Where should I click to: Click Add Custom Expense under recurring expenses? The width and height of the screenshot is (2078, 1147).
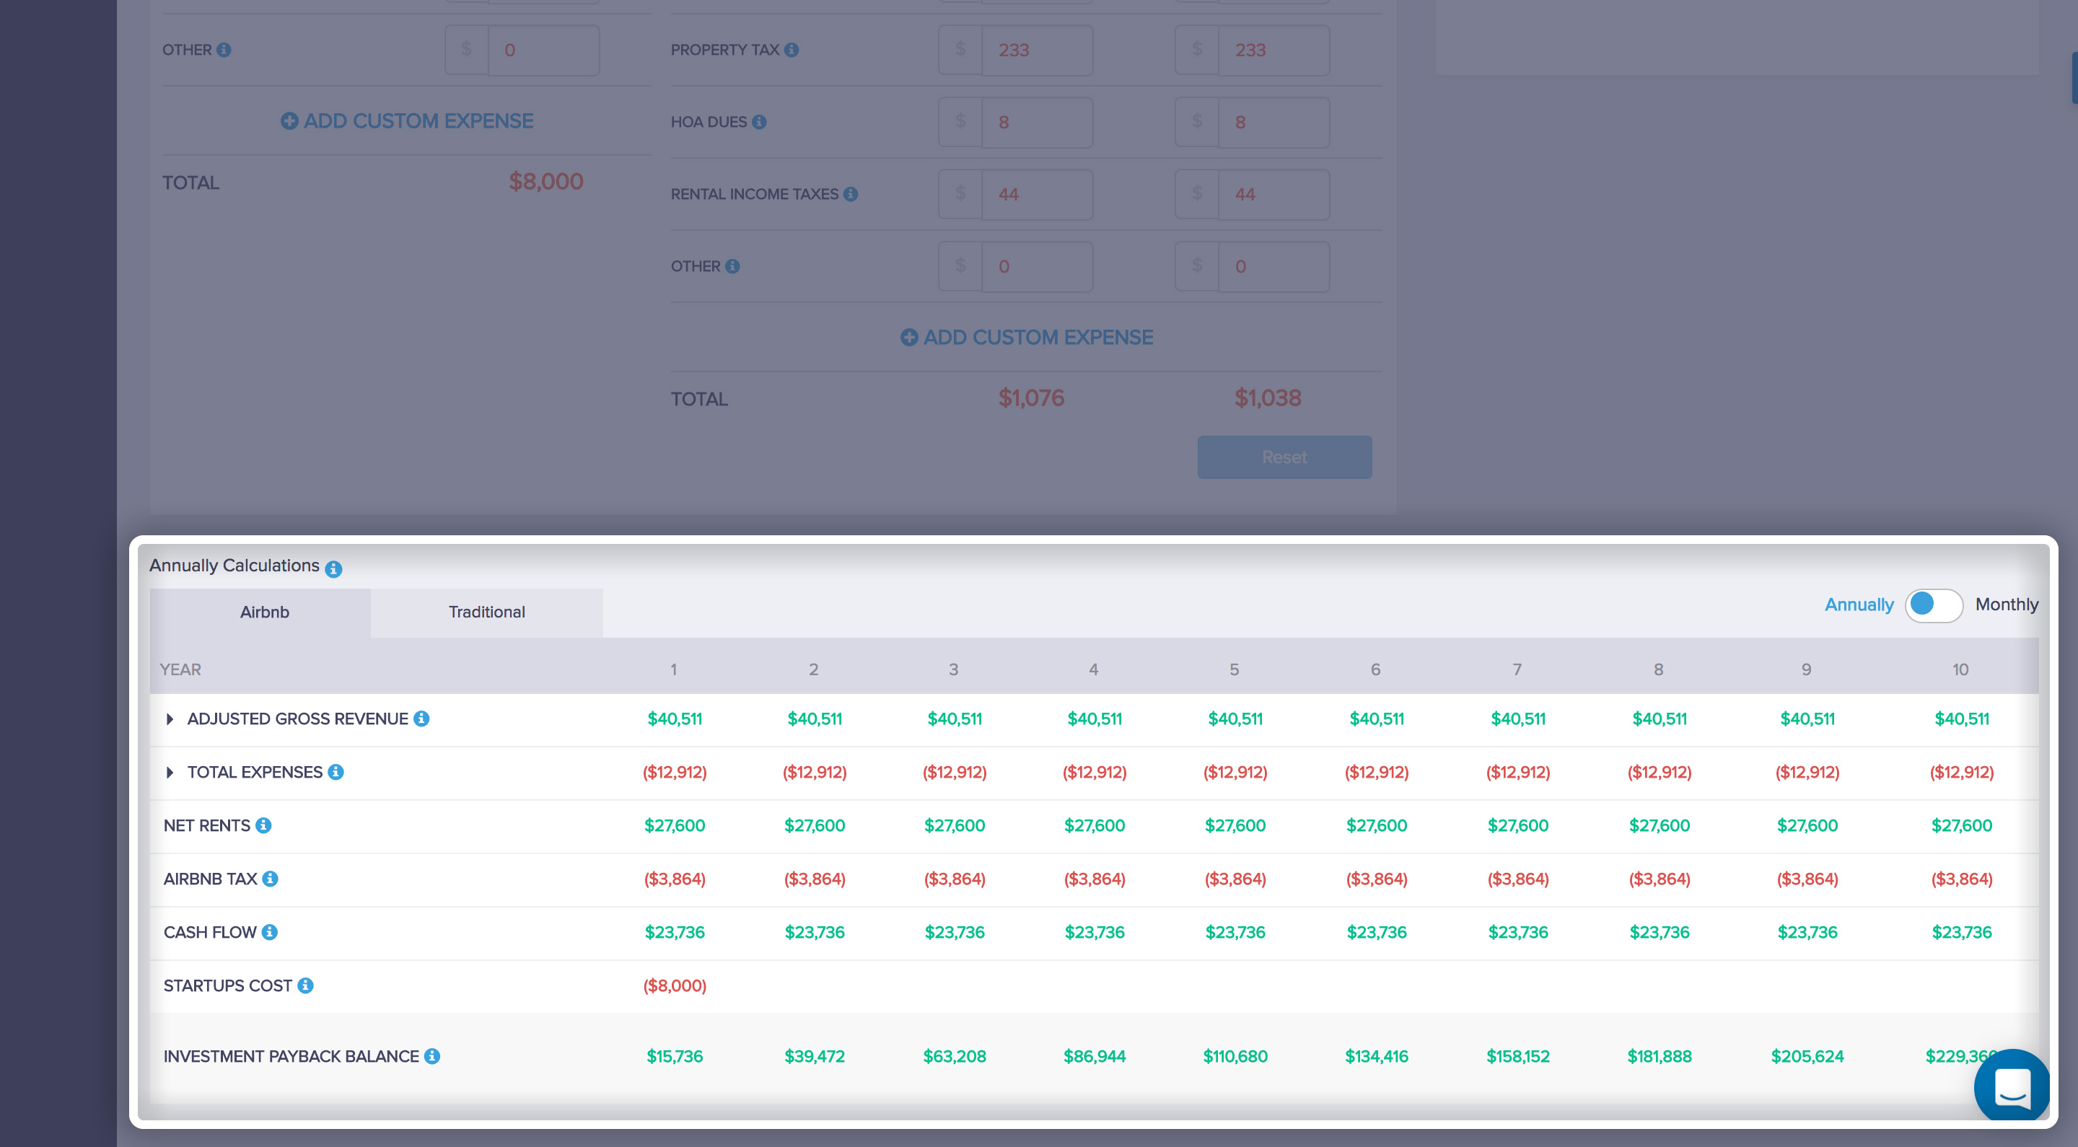(1026, 337)
